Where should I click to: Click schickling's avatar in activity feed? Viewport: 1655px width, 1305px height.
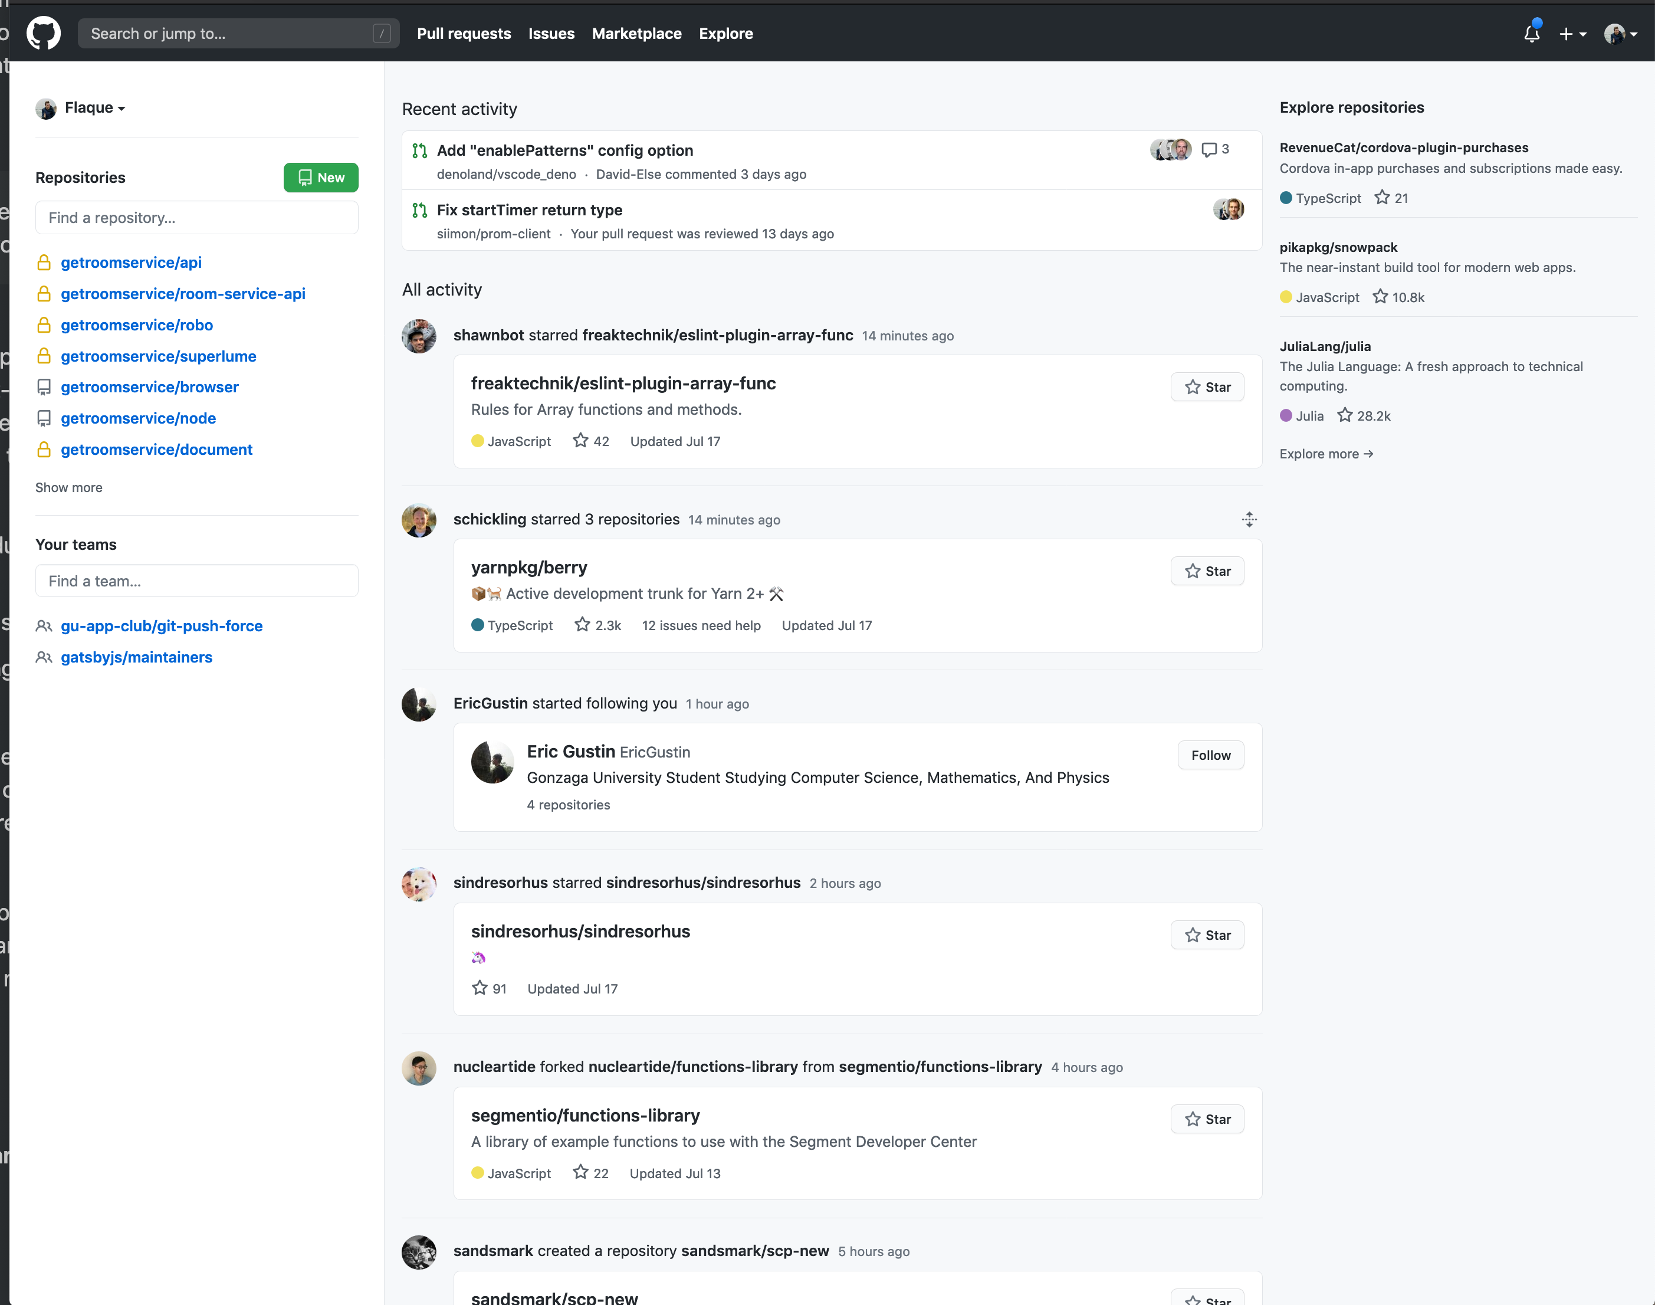point(419,520)
